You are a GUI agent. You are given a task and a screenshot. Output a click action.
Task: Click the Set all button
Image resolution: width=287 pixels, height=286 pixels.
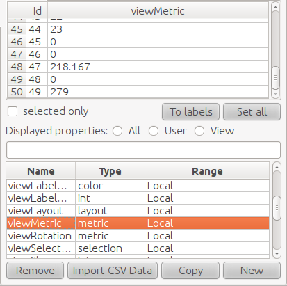(x=252, y=112)
